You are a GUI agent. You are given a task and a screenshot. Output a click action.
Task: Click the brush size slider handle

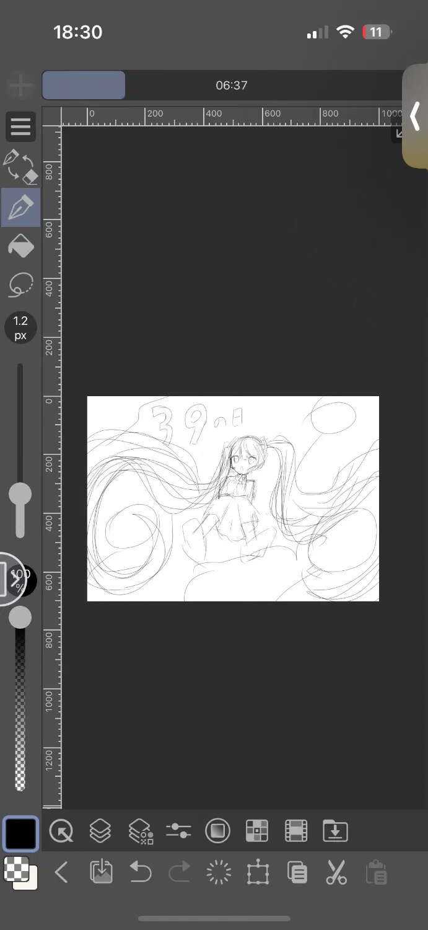[x=20, y=494]
